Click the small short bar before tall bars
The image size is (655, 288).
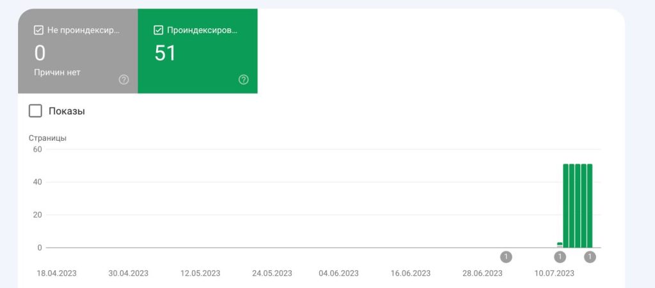point(560,245)
